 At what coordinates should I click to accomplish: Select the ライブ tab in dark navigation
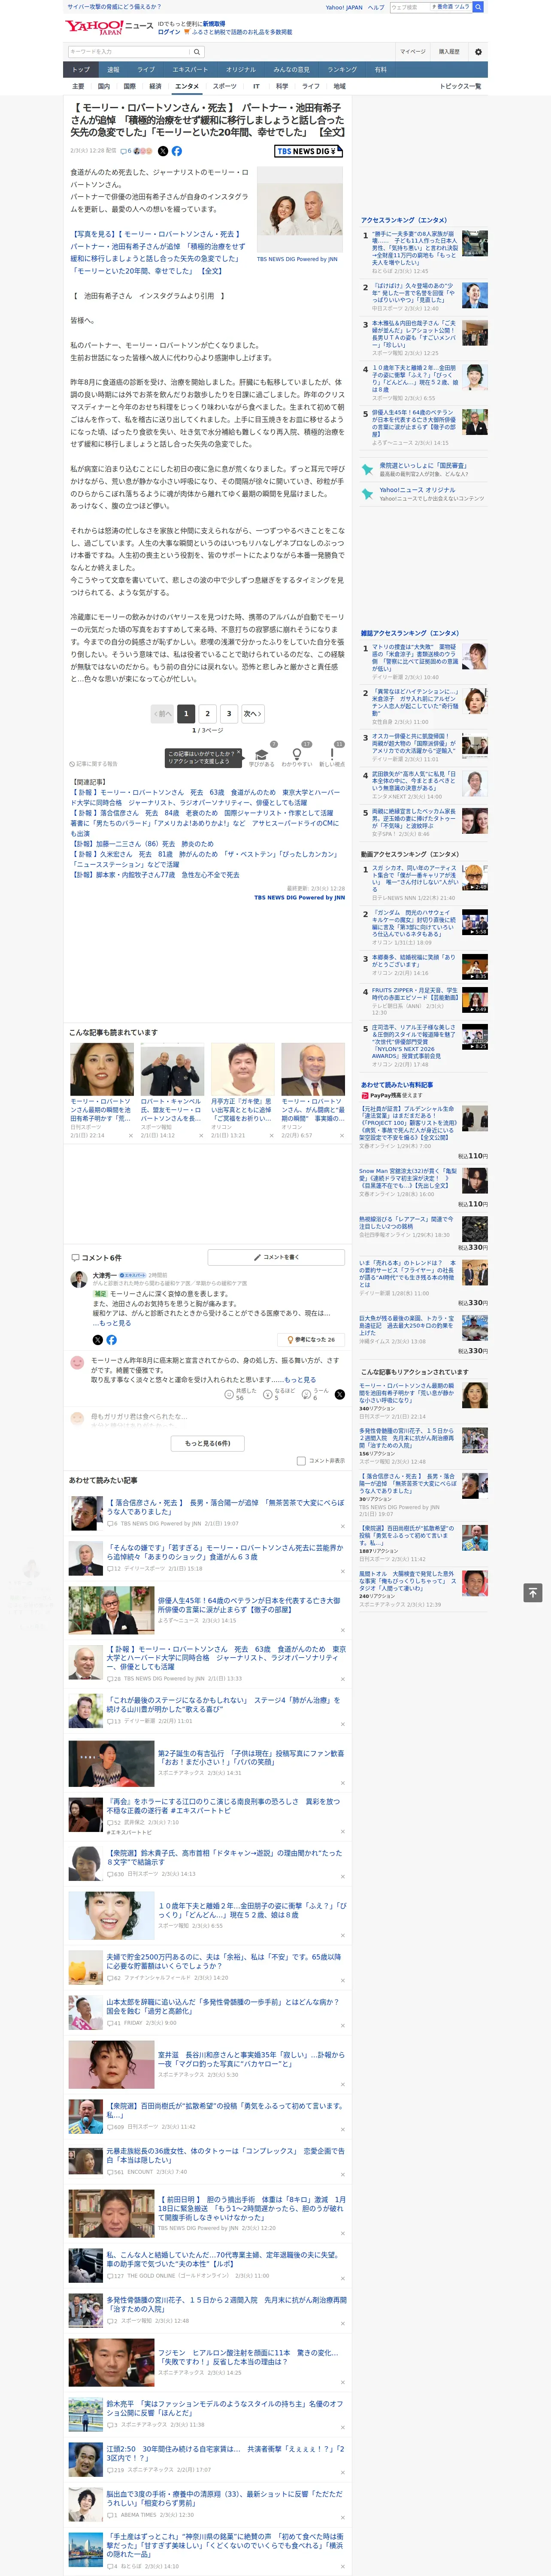[x=146, y=70]
